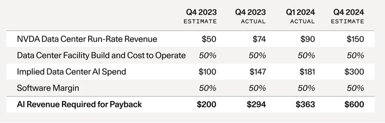Click the $150 run-rate revenue estimate
This screenshot has width=385, height=123.
355,39
